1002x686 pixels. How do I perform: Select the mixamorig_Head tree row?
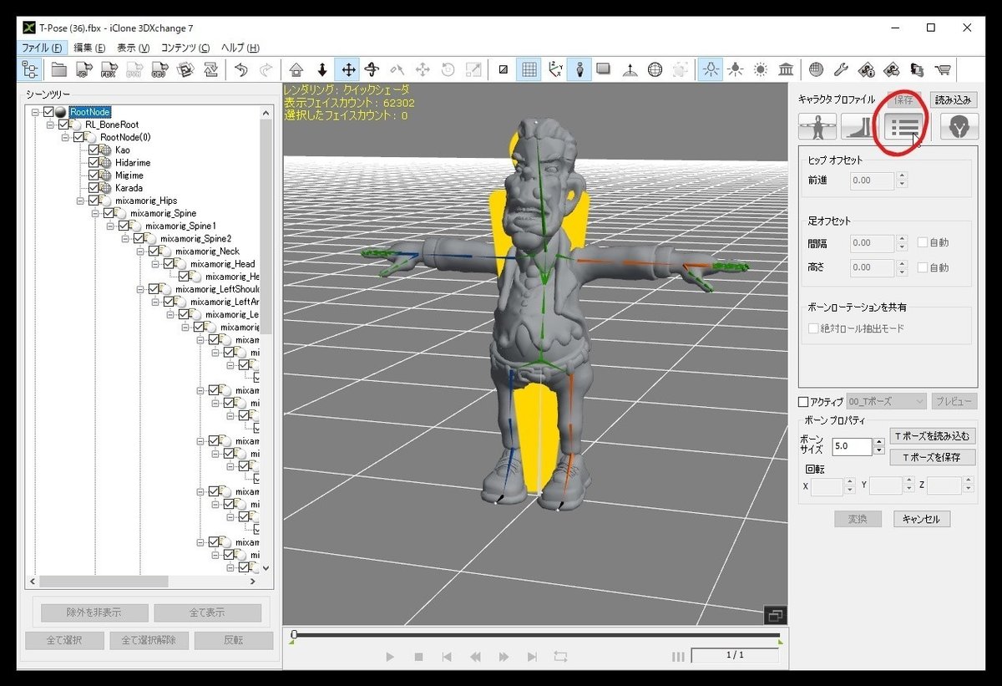[222, 264]
